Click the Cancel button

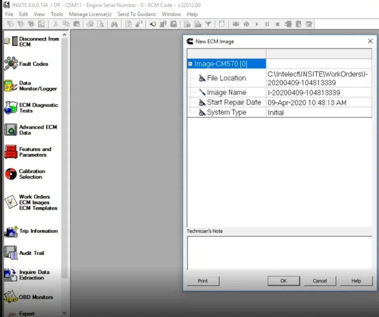pos(320,281)
